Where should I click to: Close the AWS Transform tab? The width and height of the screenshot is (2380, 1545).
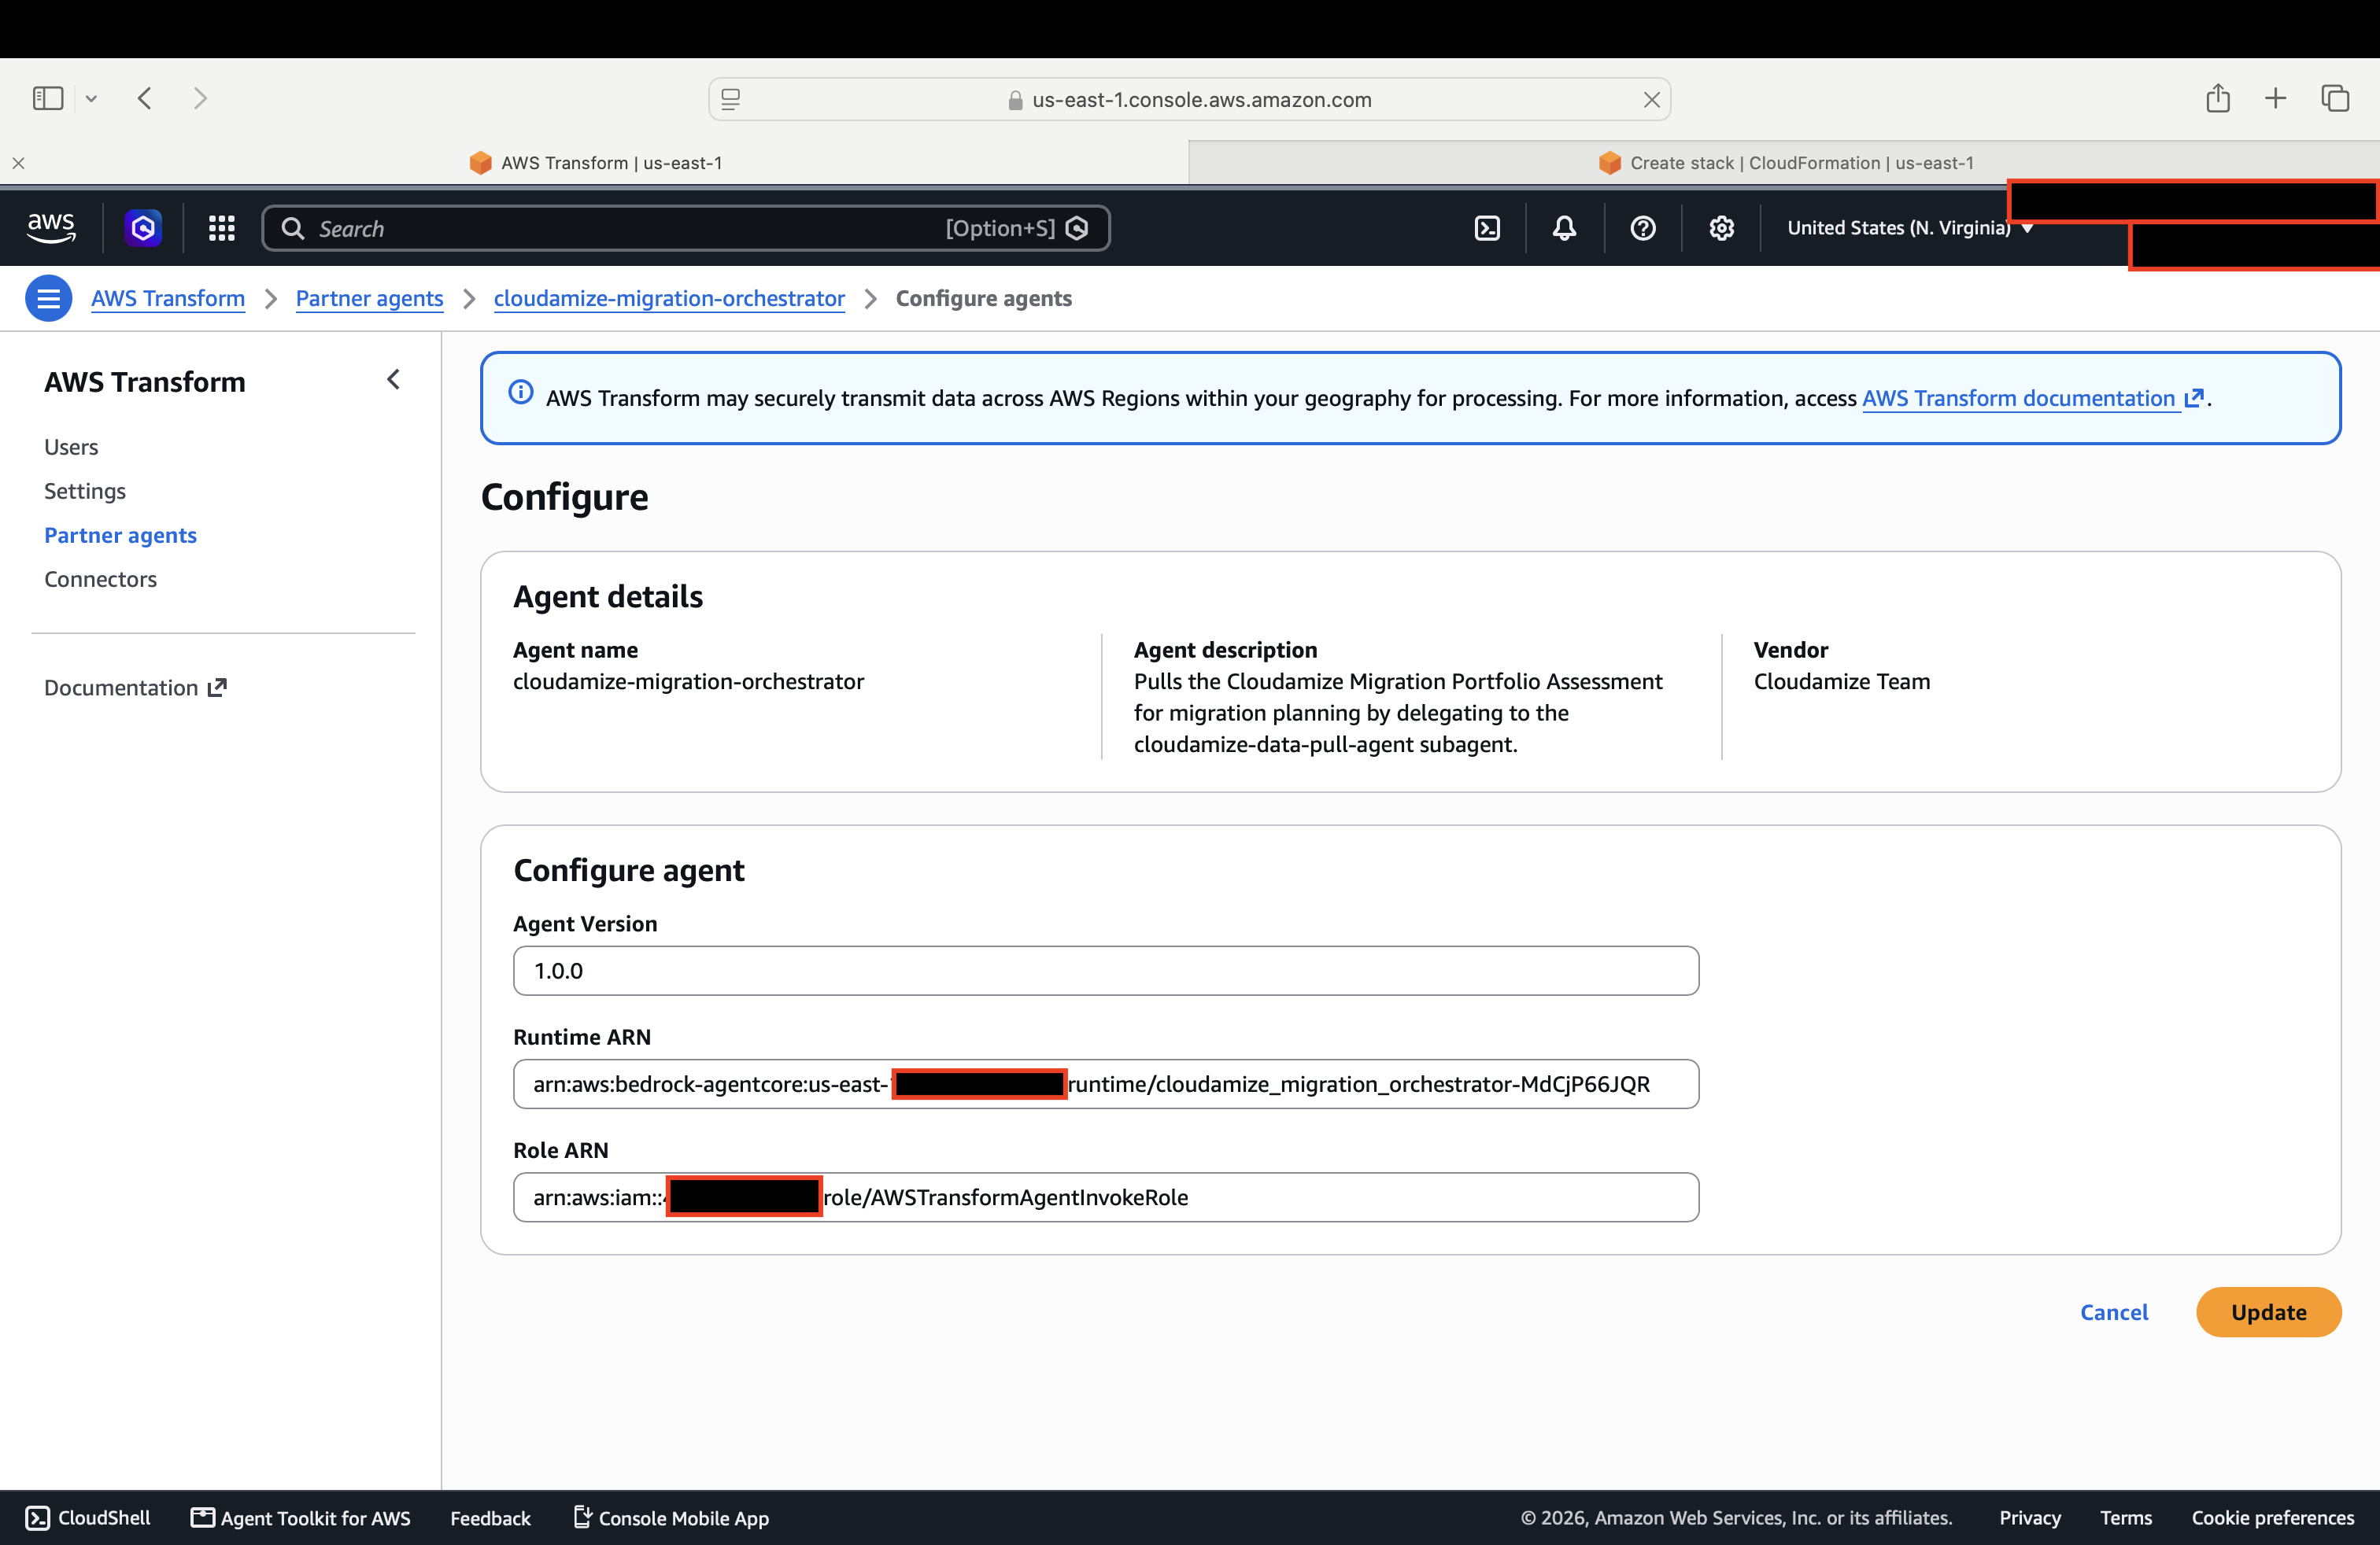18,163
